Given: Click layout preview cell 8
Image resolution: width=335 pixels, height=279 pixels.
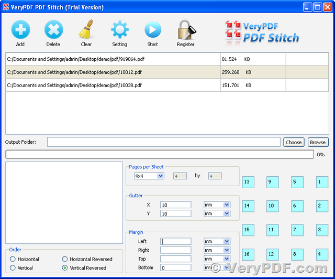Looking at the screenshot, I should (297, 254).
